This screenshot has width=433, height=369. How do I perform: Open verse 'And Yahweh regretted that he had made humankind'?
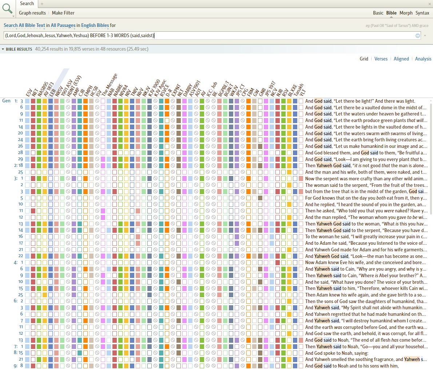pyautogui.click(x=366, y=314)
